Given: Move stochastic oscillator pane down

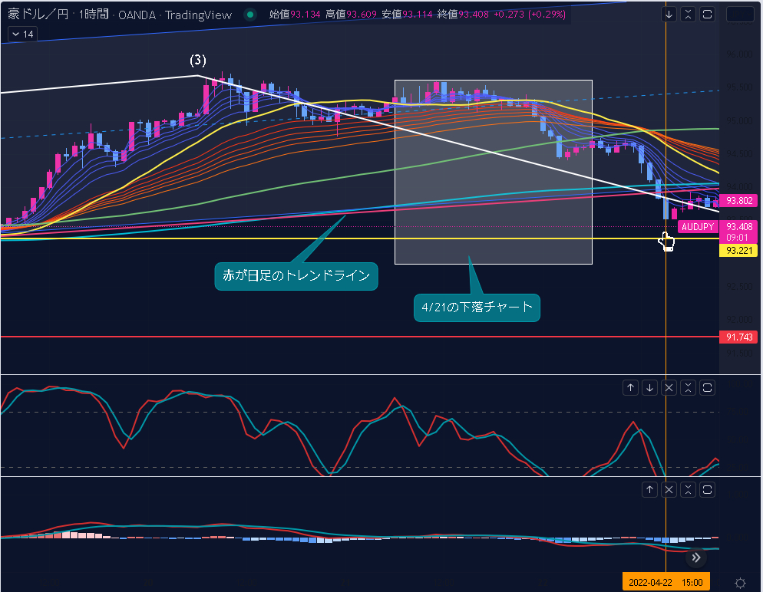Looking at the screenshot, I should pyautogui.click(x=650, y=388).
